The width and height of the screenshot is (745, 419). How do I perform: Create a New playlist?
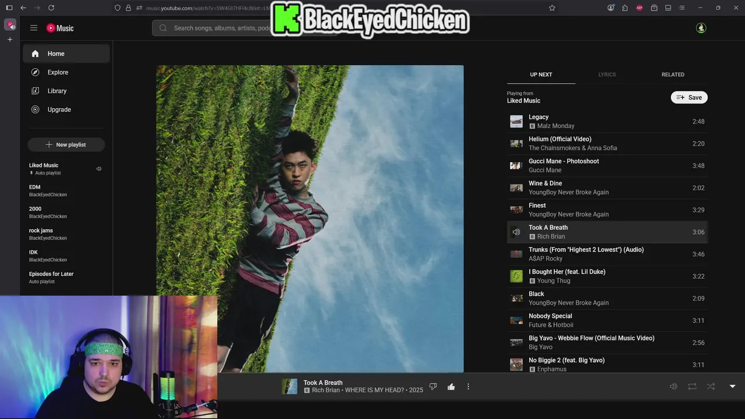coord(66,144)
